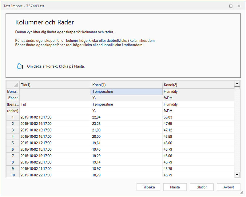Select the 2015-10-02 13:17:00 time cell
This screenshot has width=246, height=197.
point(55,117)
